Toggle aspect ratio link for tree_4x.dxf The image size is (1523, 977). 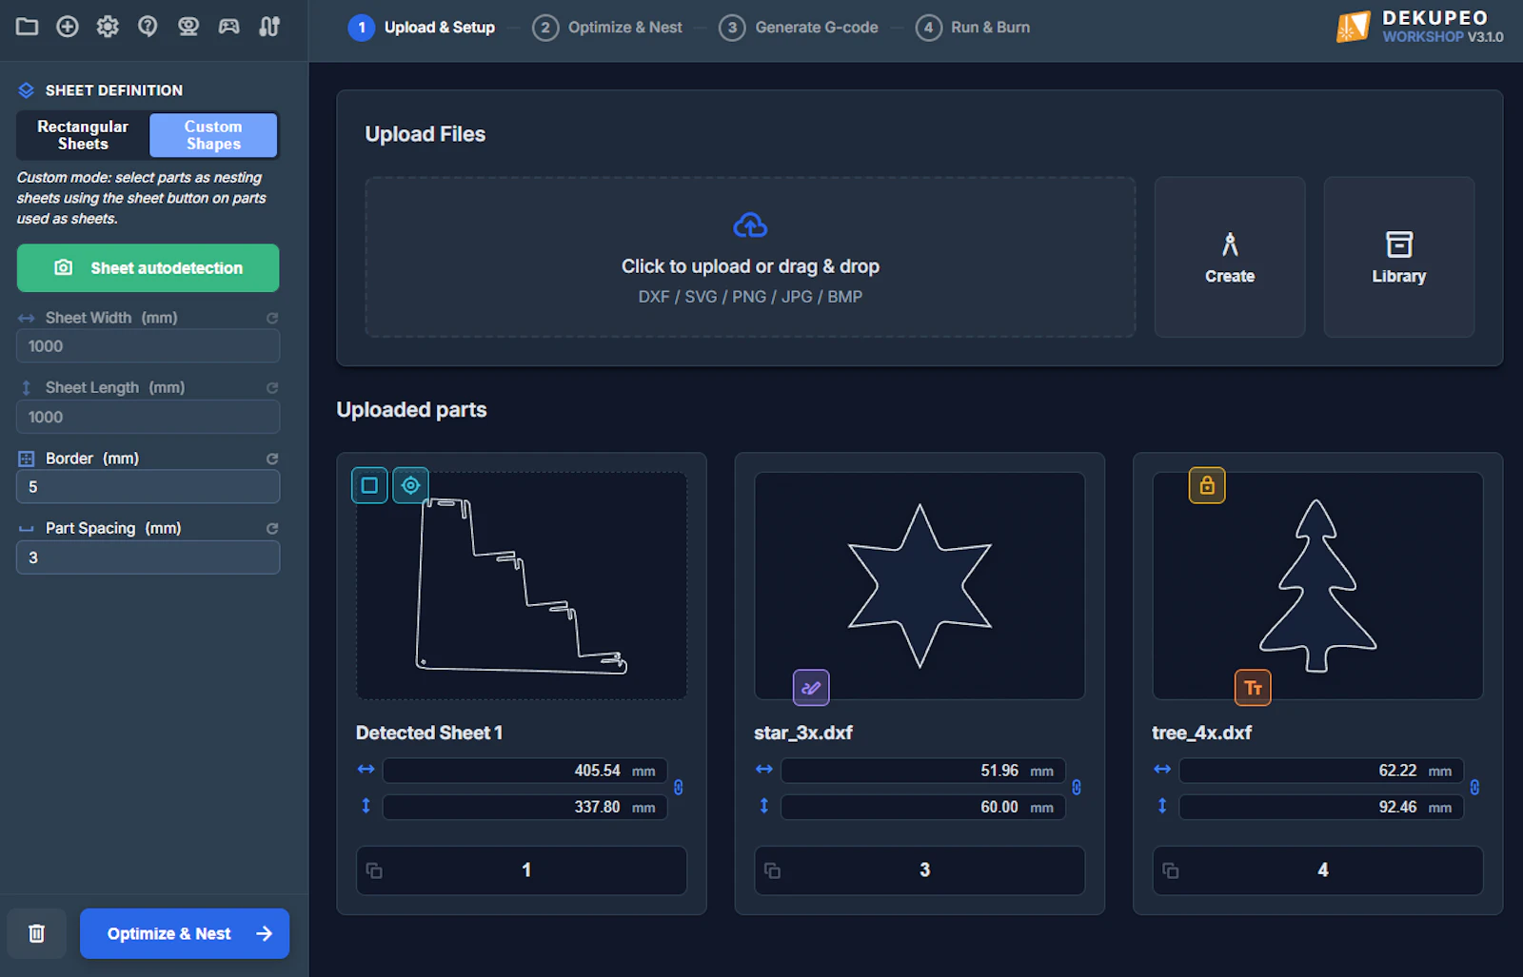click(x=1474, y=788)
